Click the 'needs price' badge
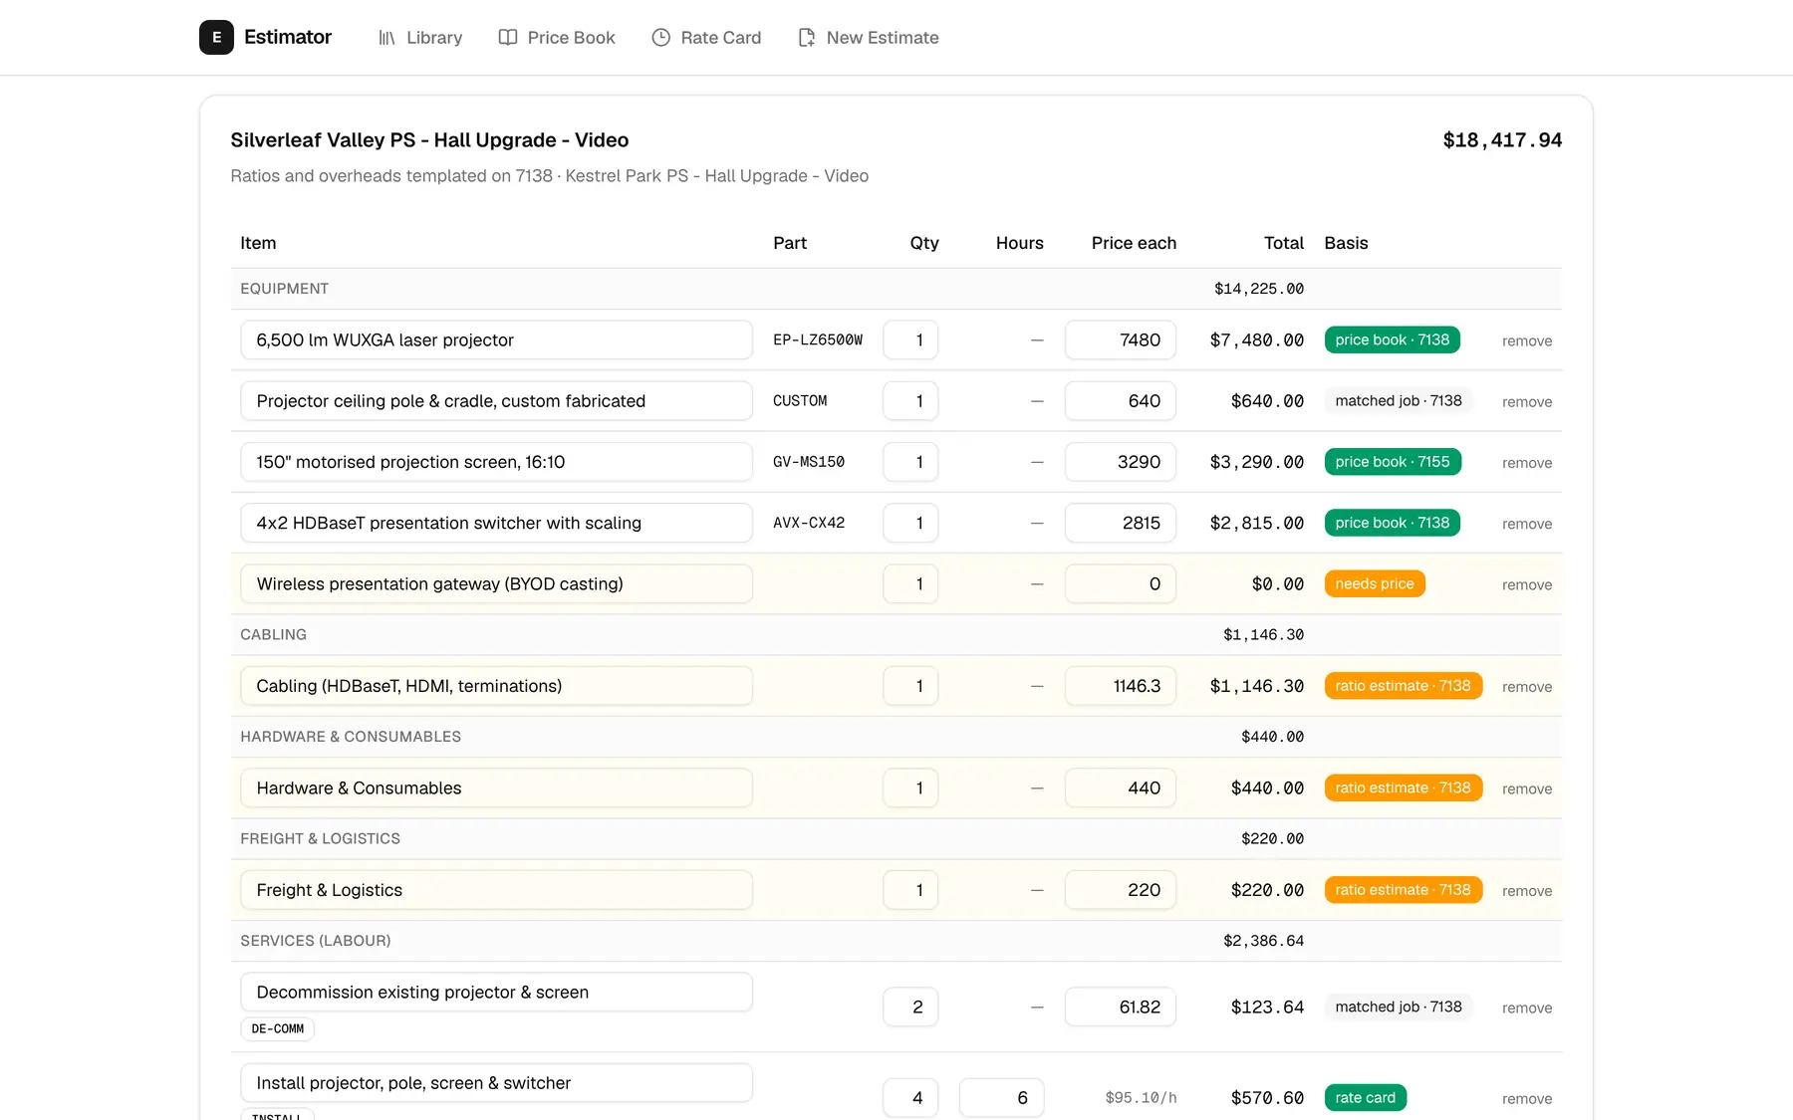Image resolution: width=1793 pixels, height=1120 pixels. (1375, 583)
